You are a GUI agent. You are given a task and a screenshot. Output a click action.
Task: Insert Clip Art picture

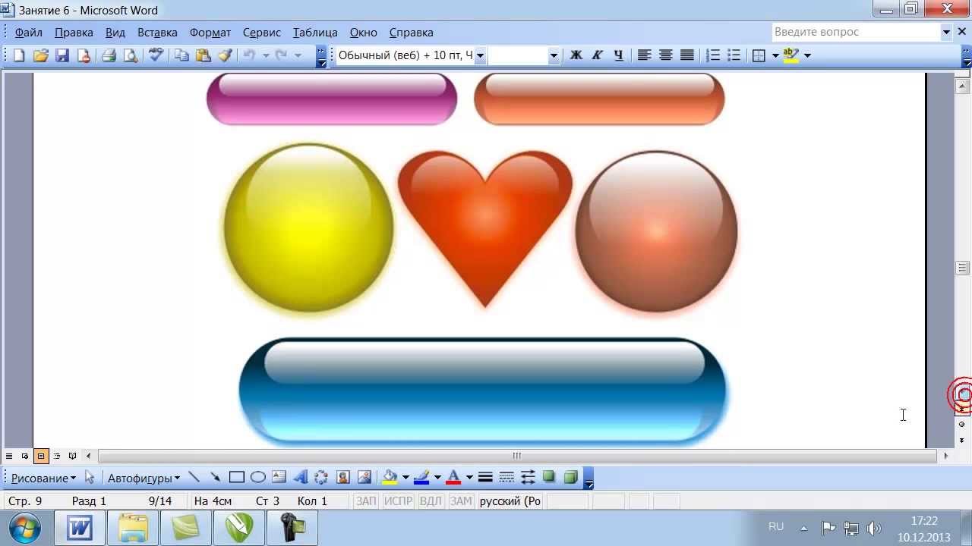pyautogui.click(x=342, y=478)
